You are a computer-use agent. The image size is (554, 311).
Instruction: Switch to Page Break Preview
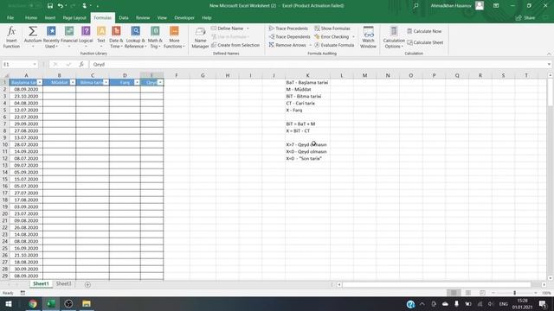[x=482, y=293]
